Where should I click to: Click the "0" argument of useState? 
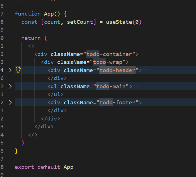pos(137,22)
